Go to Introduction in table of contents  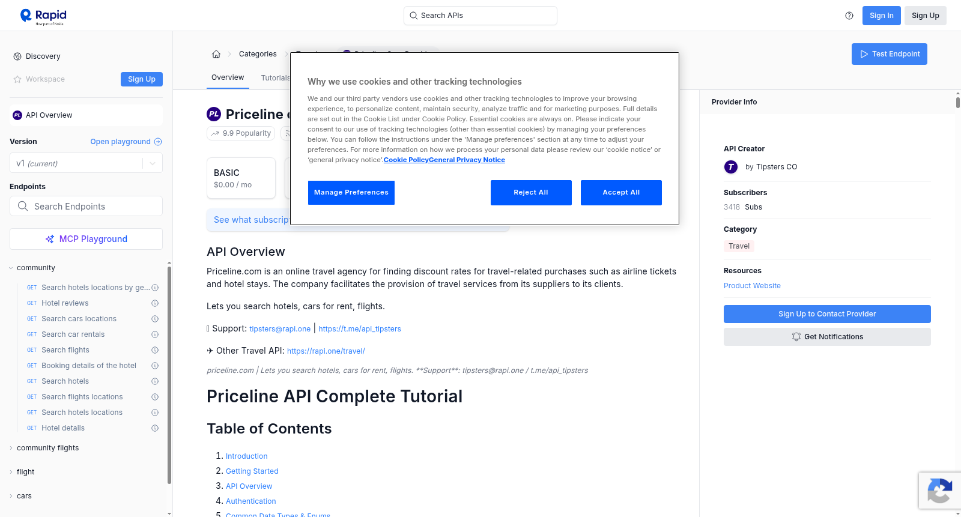click(x=247, y=456)
